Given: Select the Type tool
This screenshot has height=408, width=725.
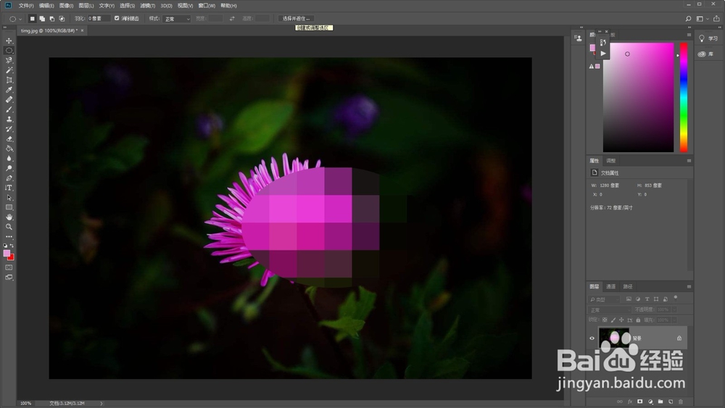Looking at the screenshot, I should [x=9, y=188].
